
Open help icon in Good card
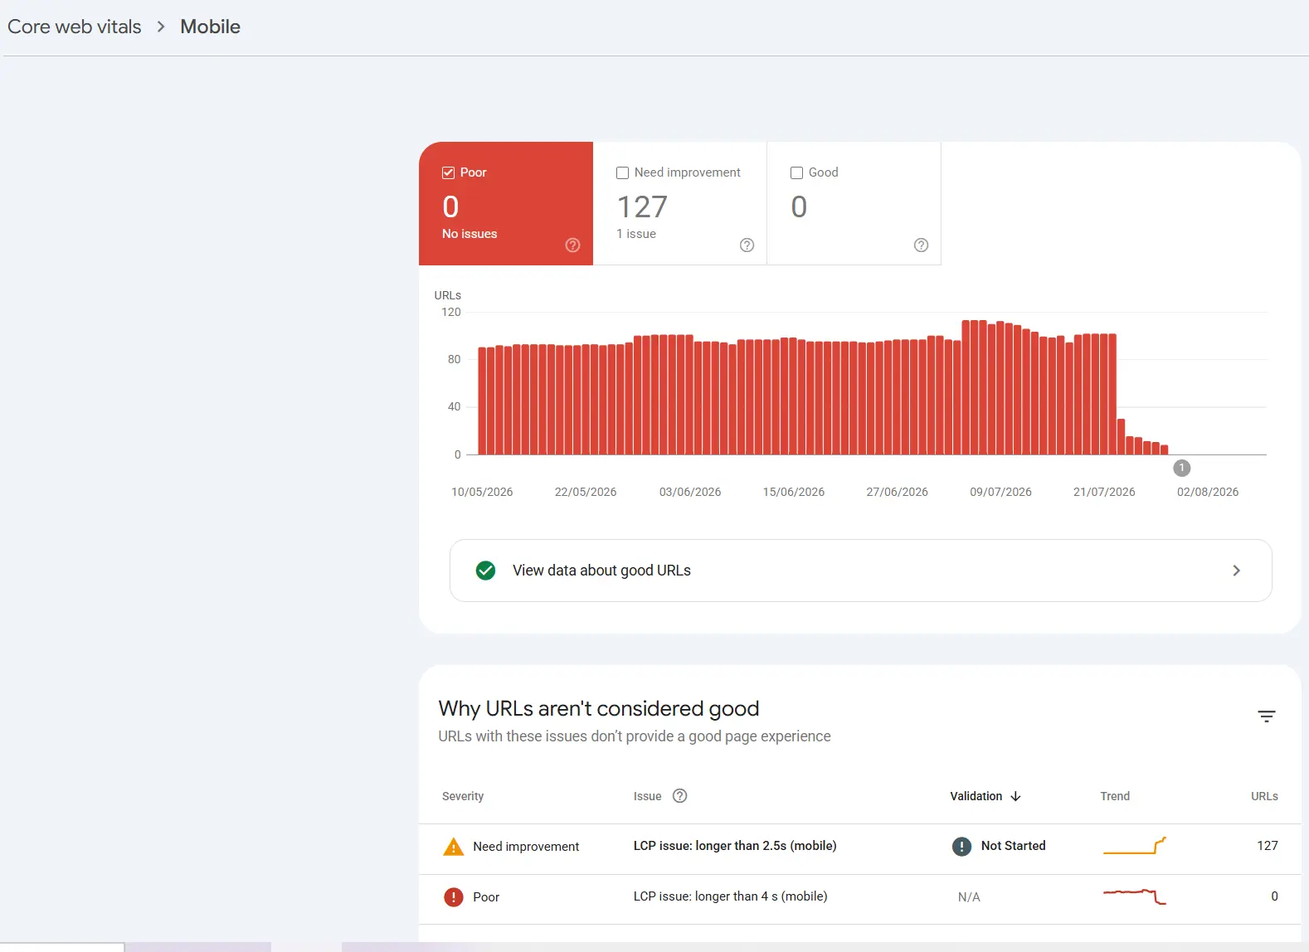(x=921, y=245)
